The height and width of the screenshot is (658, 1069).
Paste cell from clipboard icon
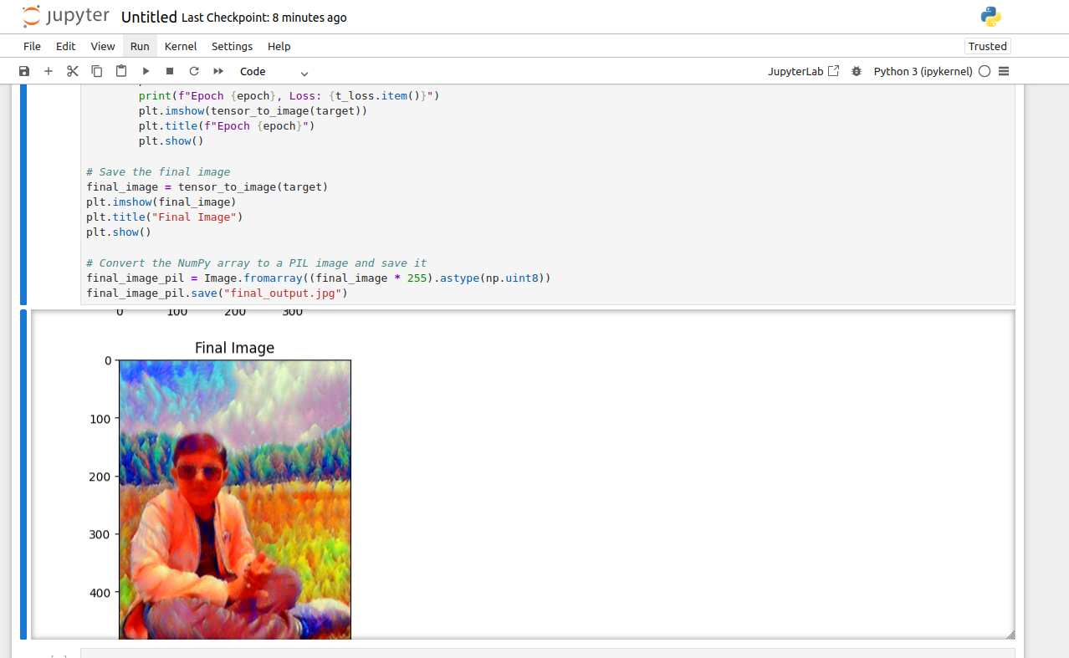[121, 72]
